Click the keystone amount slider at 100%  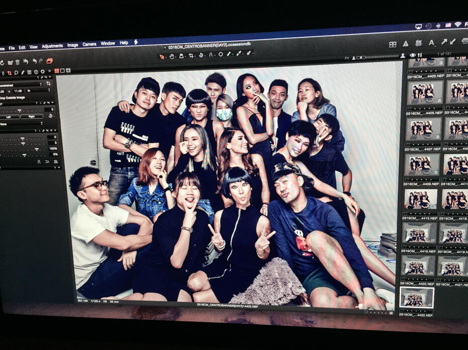(x=37, y=149)
